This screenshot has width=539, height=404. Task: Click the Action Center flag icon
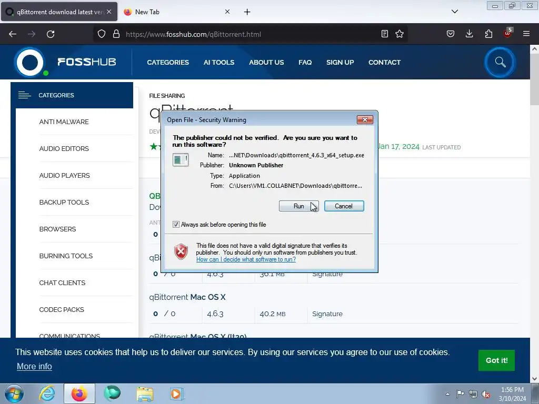[460, 394]
